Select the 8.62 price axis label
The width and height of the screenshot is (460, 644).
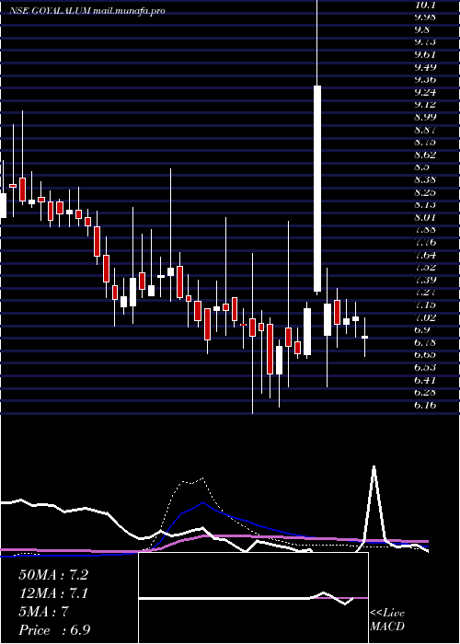pos(425,155)
